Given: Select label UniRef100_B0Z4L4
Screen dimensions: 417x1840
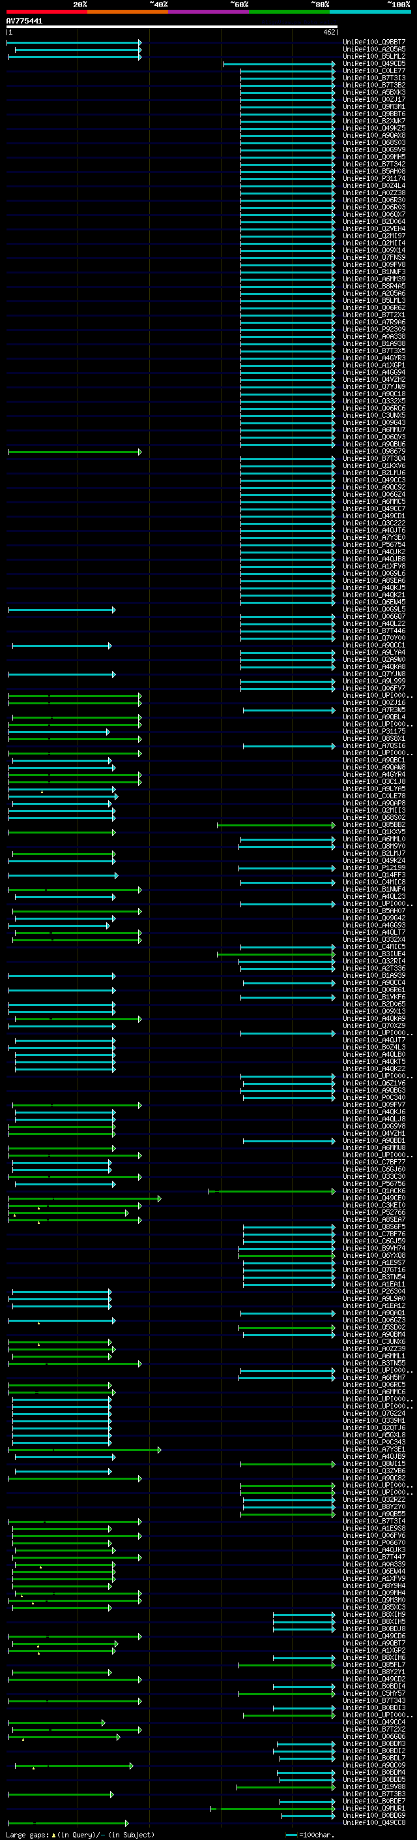Looking at the screenshot, I should pyautogui.click(x=373, y=186).
